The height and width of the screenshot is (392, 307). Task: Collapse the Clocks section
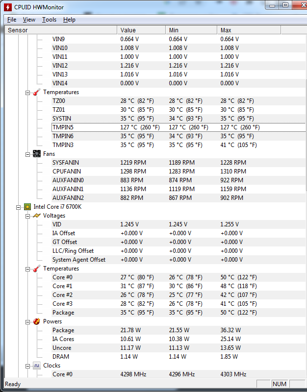point(27,366)
